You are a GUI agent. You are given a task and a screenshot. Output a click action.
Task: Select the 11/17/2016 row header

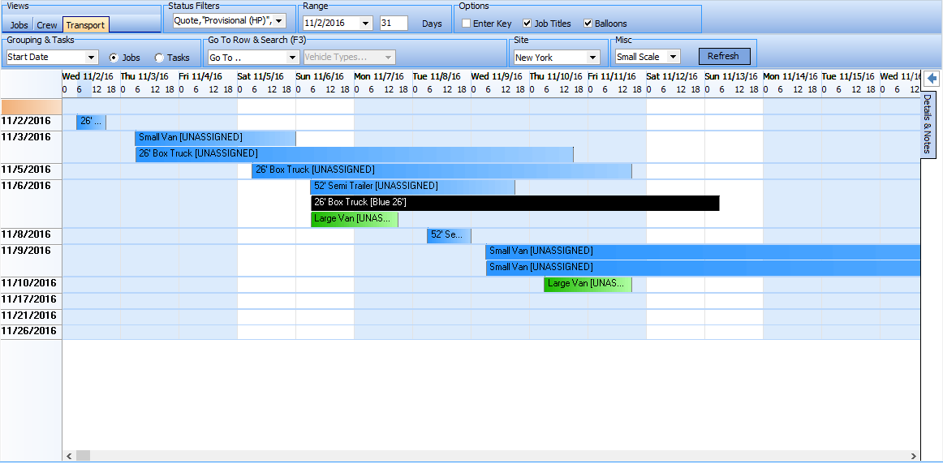click(x=30, y=299)
